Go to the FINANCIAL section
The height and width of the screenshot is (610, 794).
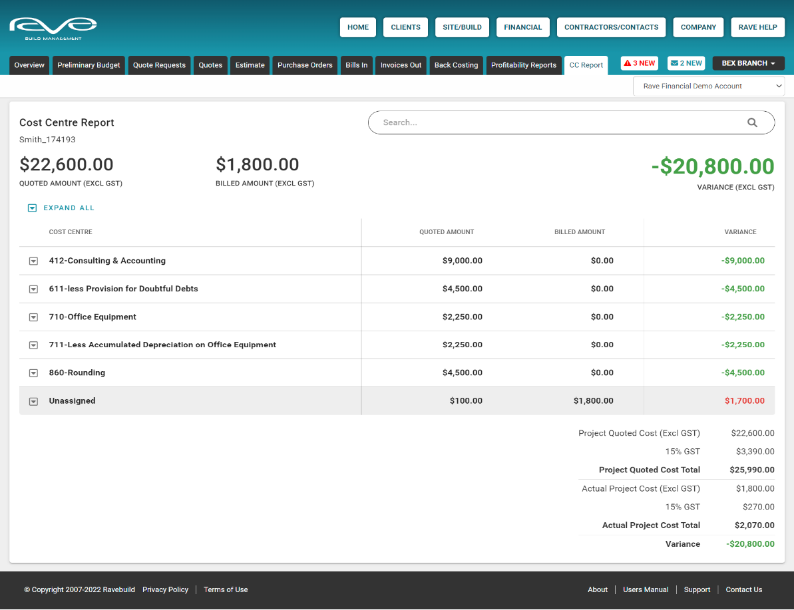(522, 27)
